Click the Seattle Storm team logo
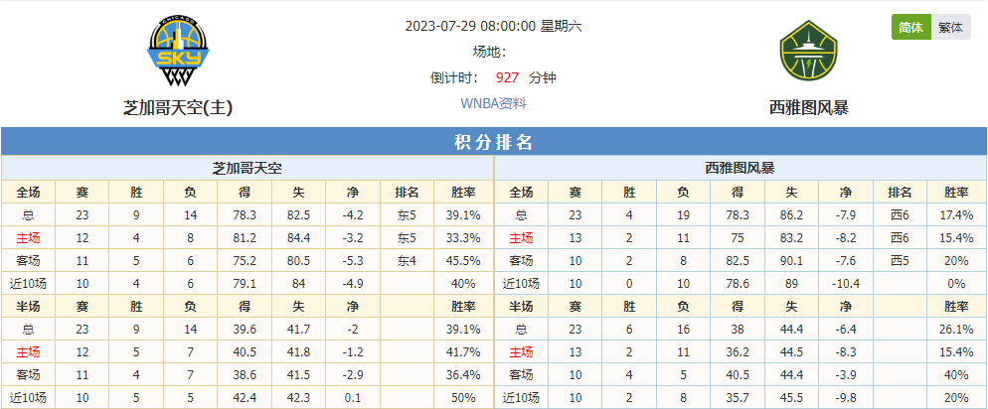This screenshot has height=409, width=988. tap(808, 53)
